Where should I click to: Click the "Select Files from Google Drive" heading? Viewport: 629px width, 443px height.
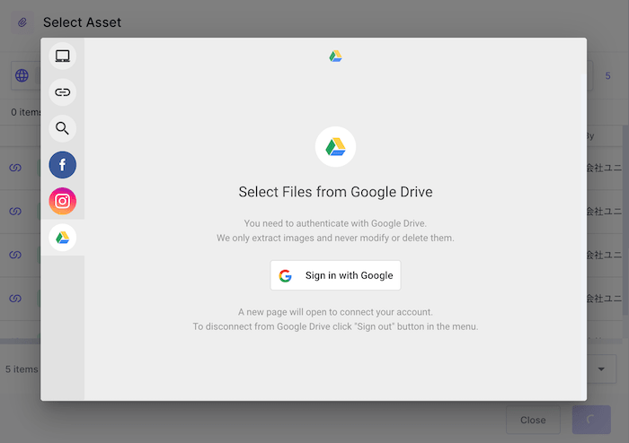coord(335,192)
